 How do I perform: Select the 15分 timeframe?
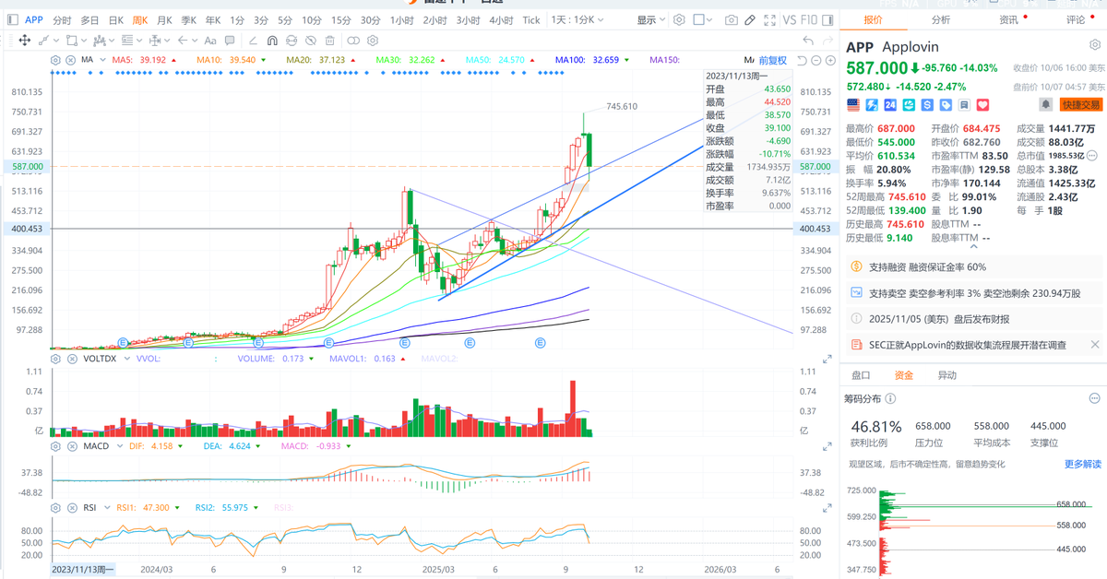(341, 19)
